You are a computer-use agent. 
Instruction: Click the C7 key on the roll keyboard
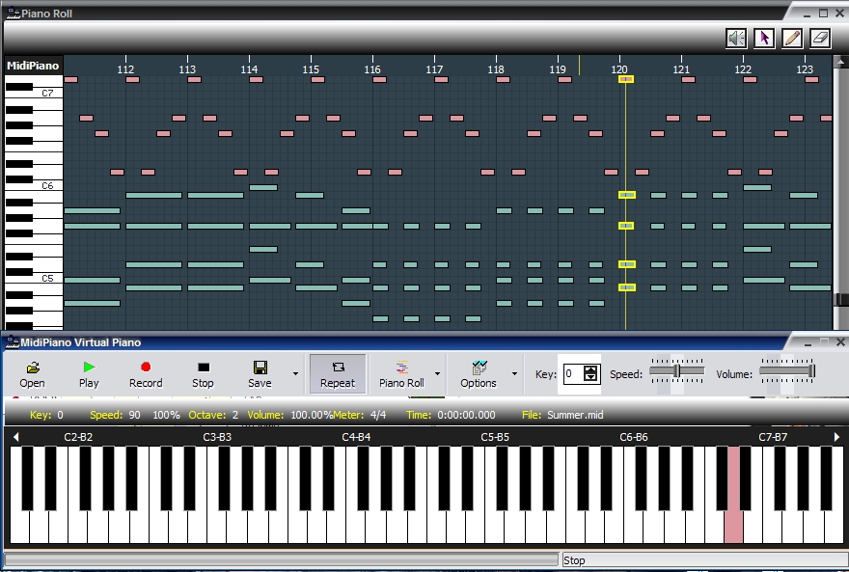pyautogui.click(x=47, y=93)
